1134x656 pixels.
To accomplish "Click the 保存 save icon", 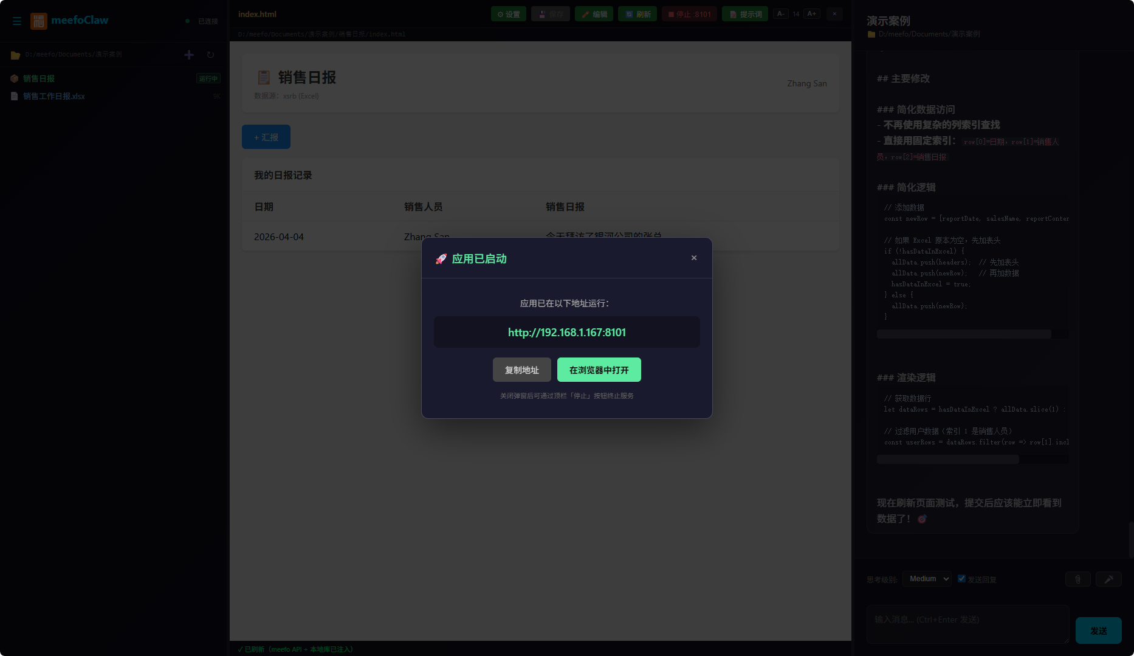I will (x=551, y=13).
